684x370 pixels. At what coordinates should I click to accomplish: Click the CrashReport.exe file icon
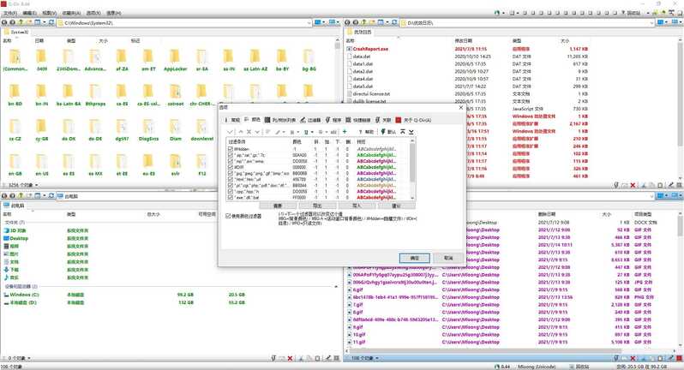[350, 49]
